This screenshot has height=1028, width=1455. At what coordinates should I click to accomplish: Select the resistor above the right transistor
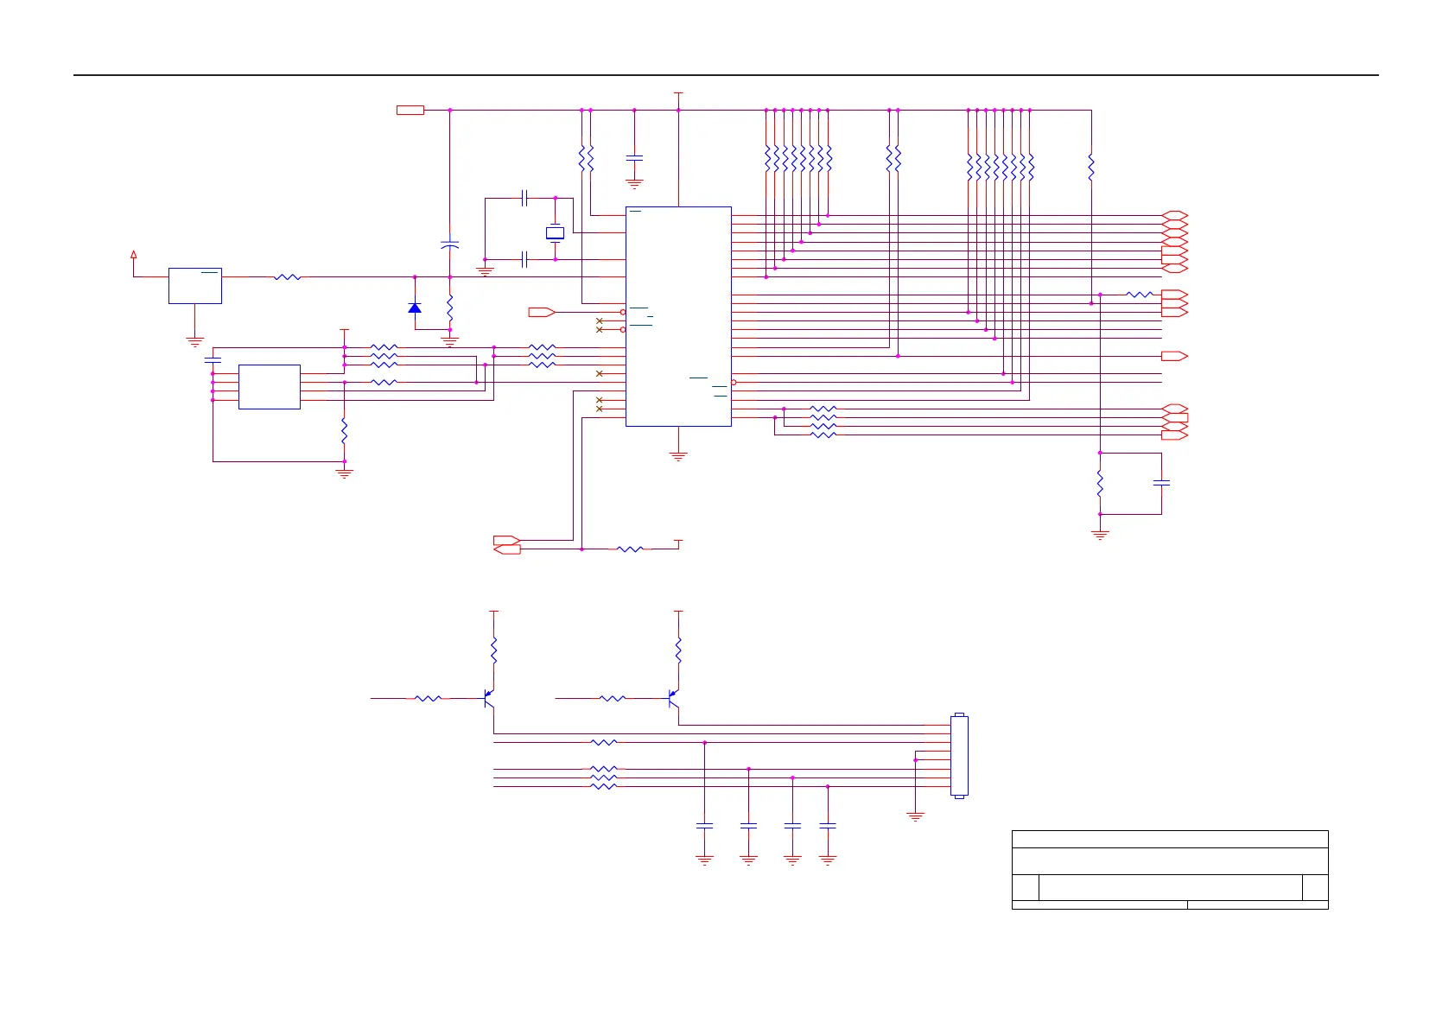(x=678, y=650)
